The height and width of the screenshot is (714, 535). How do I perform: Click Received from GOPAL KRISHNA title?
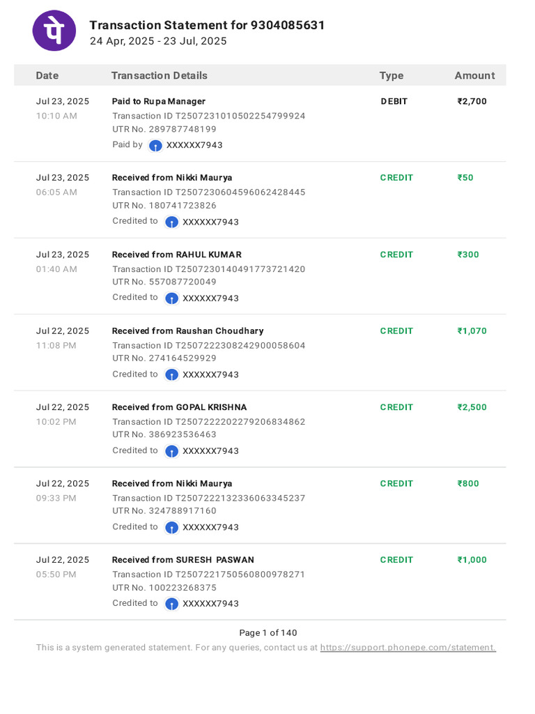click(179, 407)
